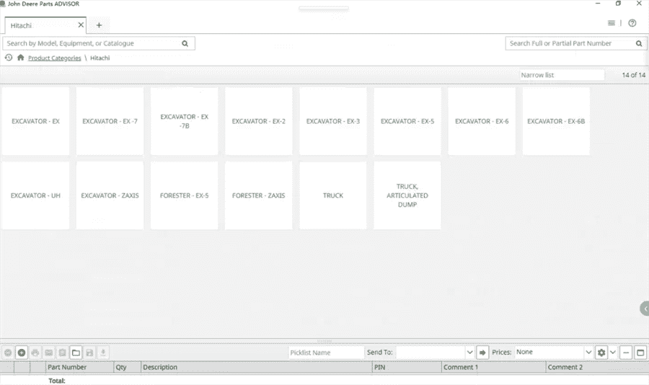Screen dimensions: 649x385
Task: Save the picklist with the floppy icon
Action: tap(89, 353)
